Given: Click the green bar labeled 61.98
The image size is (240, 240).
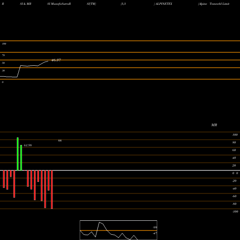Looking at the screenshot, I should click(x=21, y=158).
